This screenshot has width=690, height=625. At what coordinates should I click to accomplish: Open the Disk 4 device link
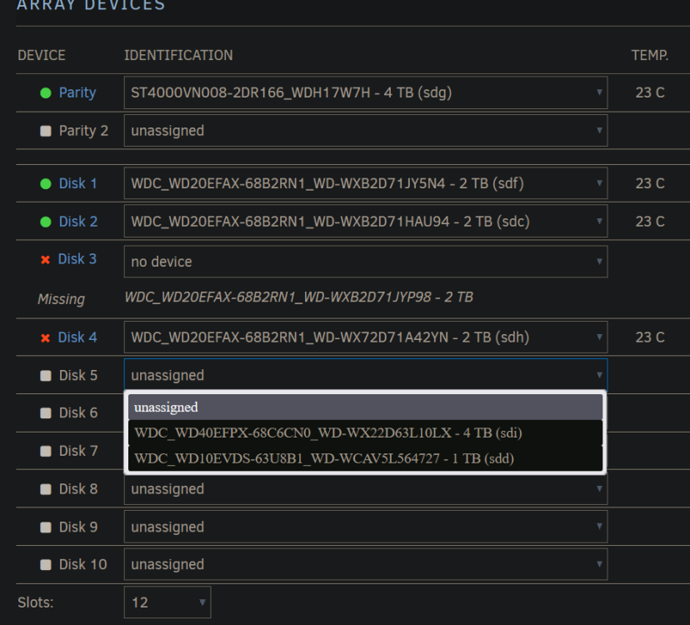[x=77, y=337]
